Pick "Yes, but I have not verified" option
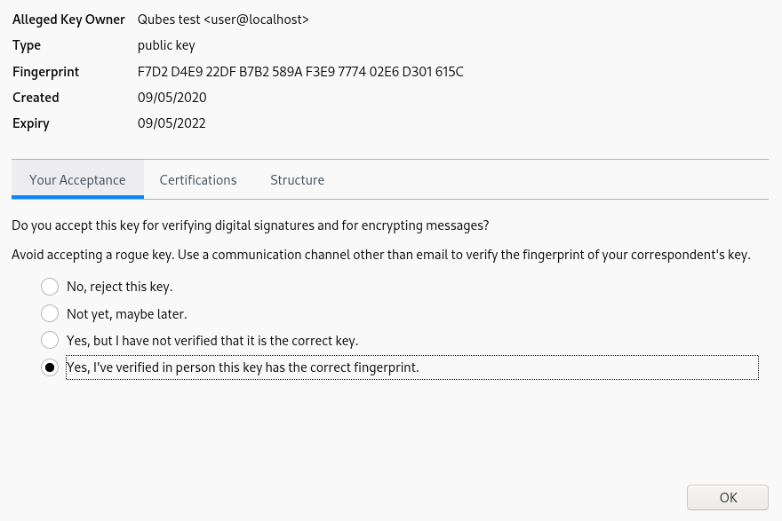 tap(50, 340)
